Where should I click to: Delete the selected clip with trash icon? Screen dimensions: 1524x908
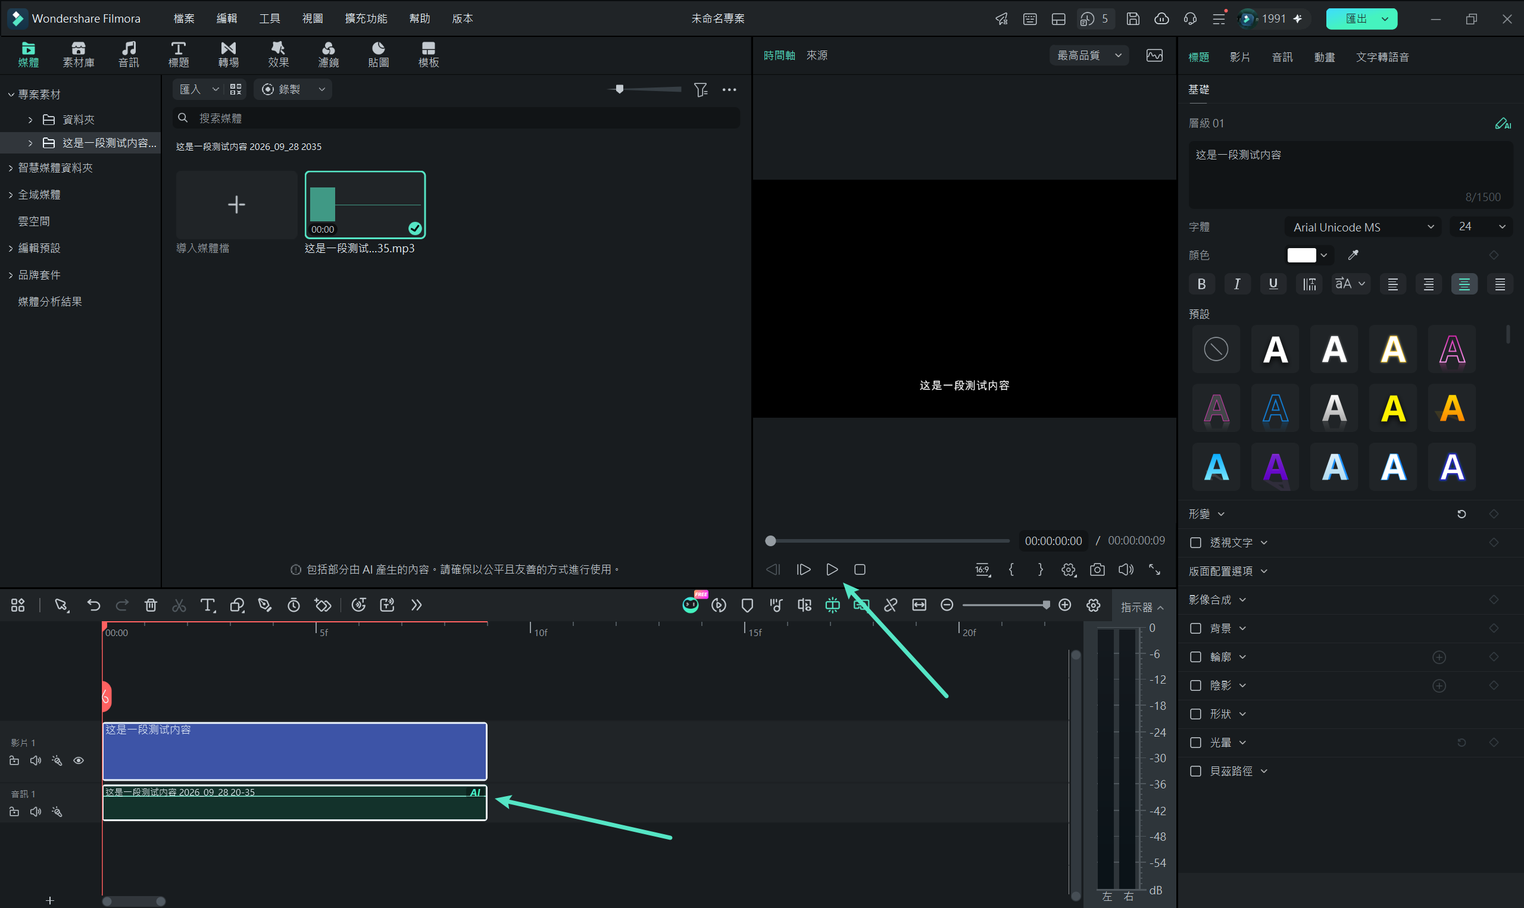[x=151, y=605]
